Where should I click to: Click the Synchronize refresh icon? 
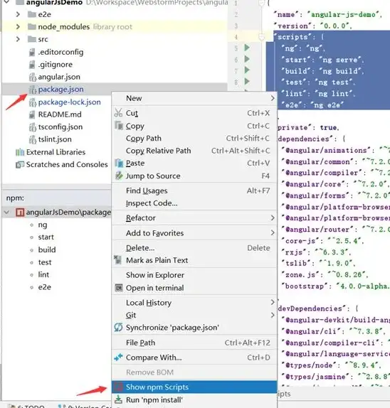tap(119, 327)
